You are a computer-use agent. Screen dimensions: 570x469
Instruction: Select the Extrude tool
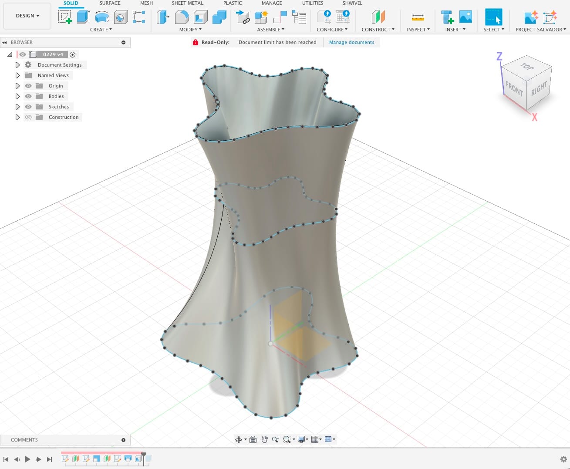[x=83, y=17]
